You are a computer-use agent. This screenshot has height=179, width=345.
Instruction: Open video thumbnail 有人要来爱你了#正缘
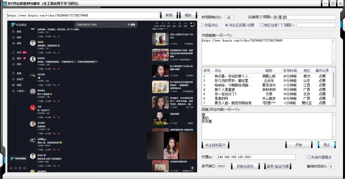pyautogui.click(x=160, y=71)
